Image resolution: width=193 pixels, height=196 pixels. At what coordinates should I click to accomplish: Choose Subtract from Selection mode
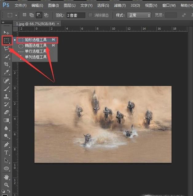click(x=39, y=15)
